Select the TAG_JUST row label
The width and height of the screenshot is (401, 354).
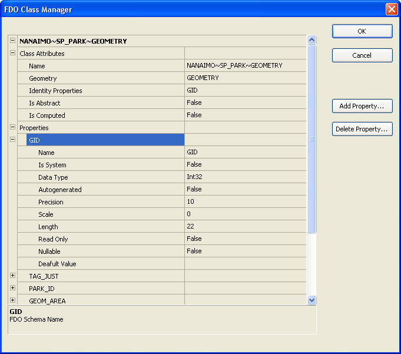coord(44,276)
